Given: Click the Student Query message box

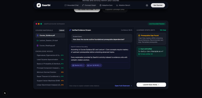Looking at the screenshot, I should (102, 38).
